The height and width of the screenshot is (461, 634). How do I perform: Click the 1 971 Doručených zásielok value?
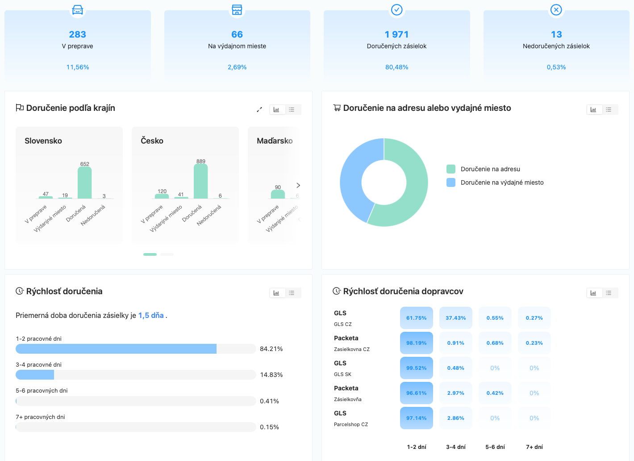396,34
